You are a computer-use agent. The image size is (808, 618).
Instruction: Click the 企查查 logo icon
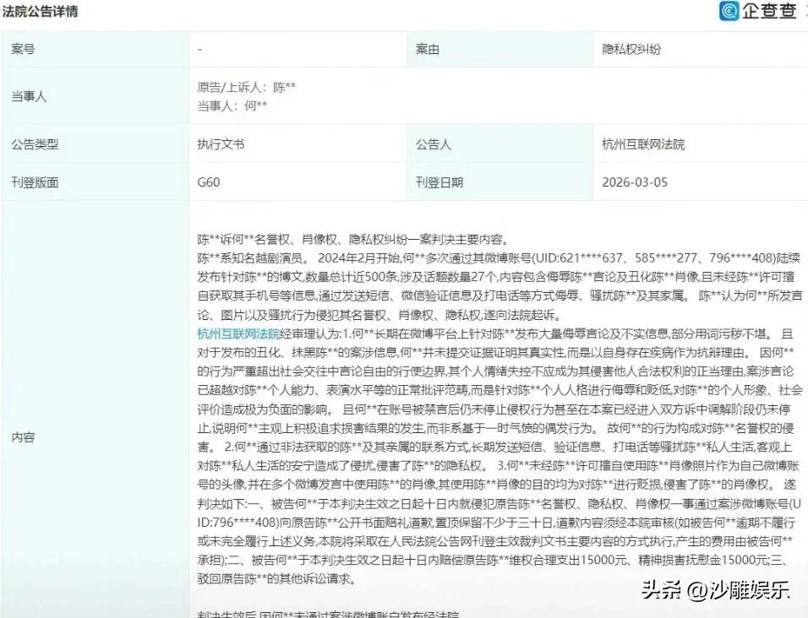click(729, 11)
